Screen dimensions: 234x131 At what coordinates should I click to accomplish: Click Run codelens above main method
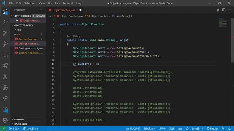click(x=69, y=36)
